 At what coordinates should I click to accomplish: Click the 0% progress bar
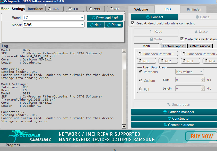coord(109,149)
